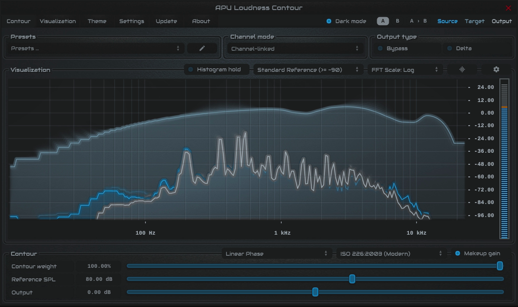This screenshot has height=307, width=518.
Task: Show Source spectrum
Action: pyautogui.click(x=447, y=21)
